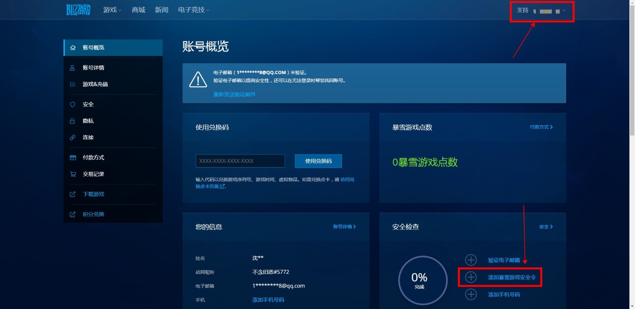Viewport: 635px width, 309px height.
Task: Open 连接 section in the sidebar
Action: point(113,137)
